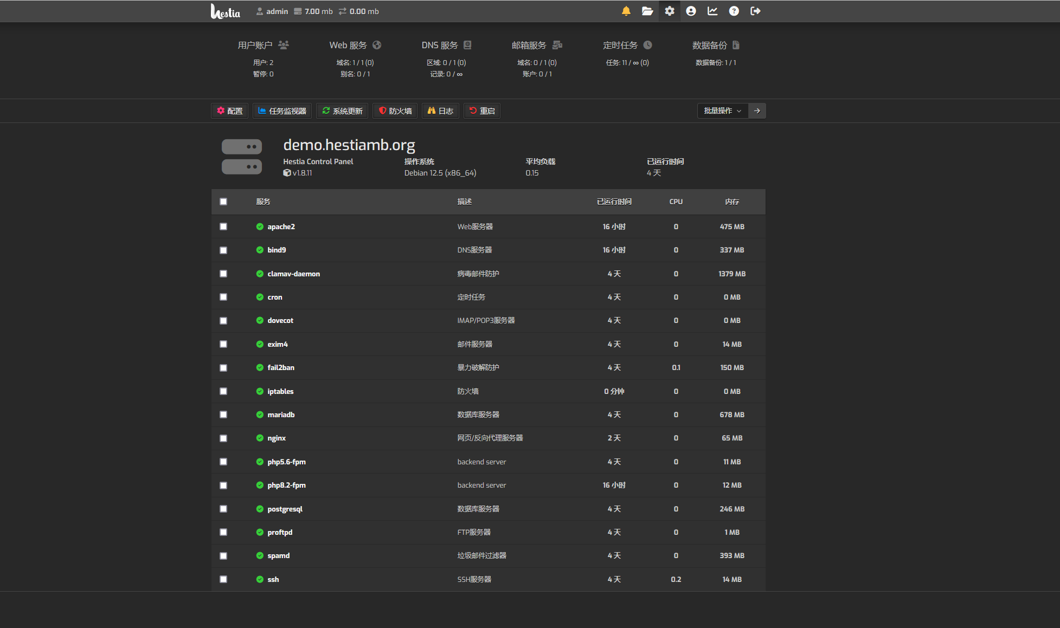Click the 重启 restart button
The width and height of the screenshot is (1060, 628).
pos(482,111)
